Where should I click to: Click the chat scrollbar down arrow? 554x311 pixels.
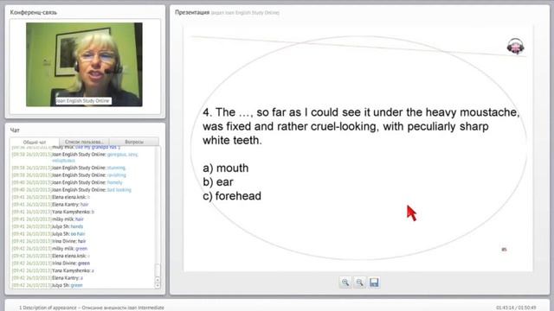click(158, 286)
